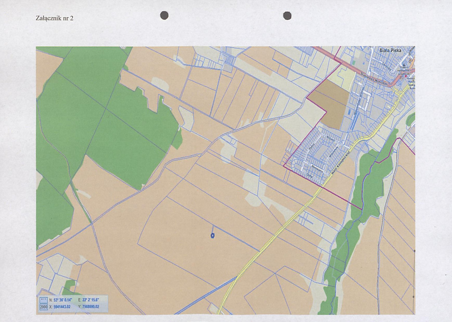Click the Kaplica ewangelicko-augsburska label

click(x=404, y=70)
